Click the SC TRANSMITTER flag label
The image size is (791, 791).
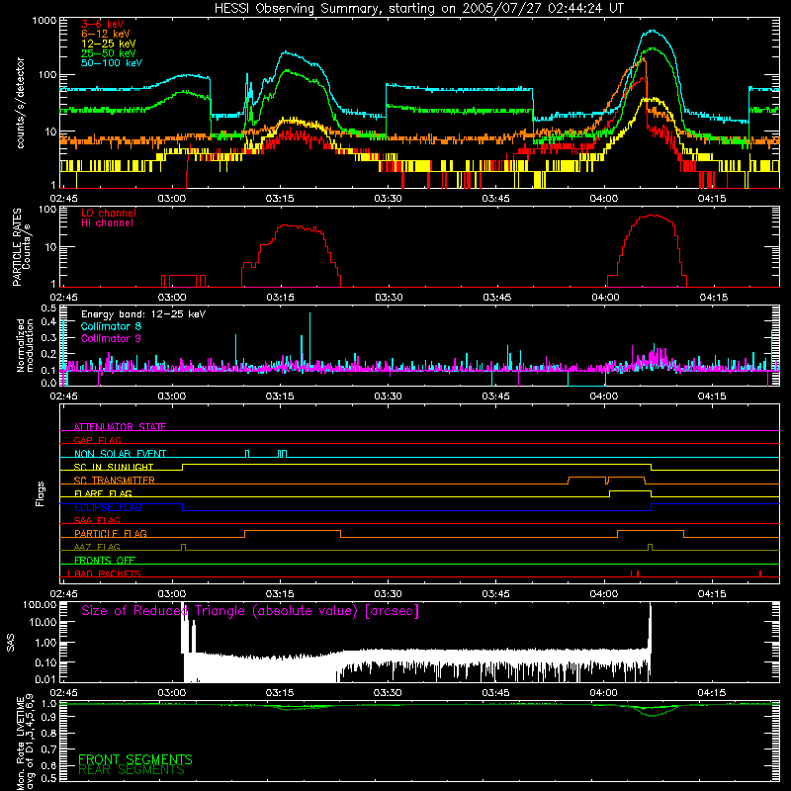click(115, 480)
